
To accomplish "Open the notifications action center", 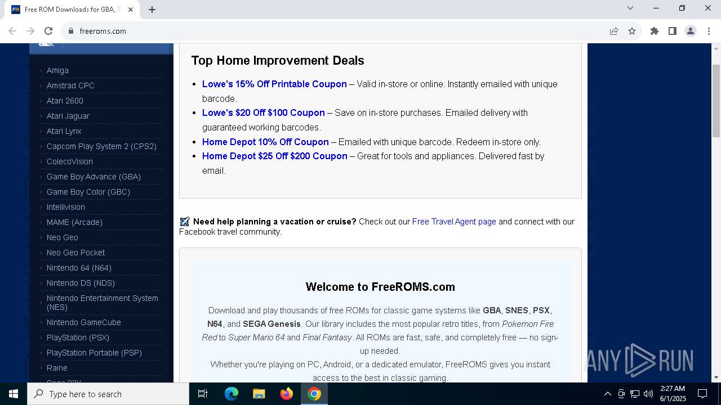I will 702,394.
